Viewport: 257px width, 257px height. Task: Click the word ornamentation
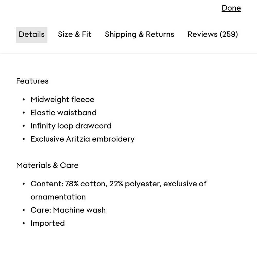point(58,197)
